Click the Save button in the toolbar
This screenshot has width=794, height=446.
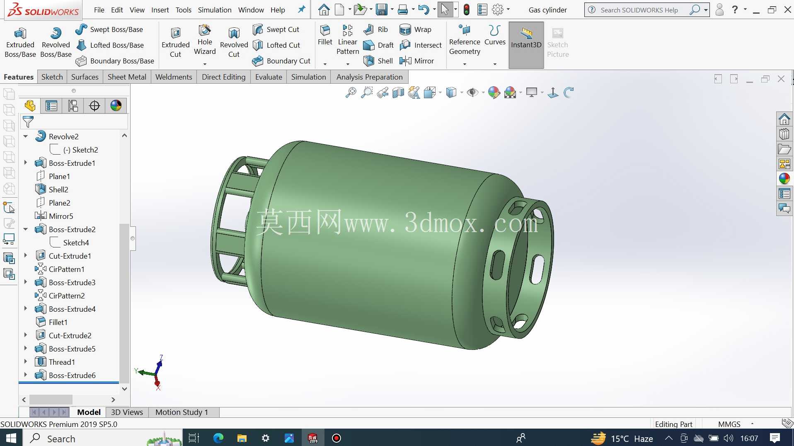click(x=381, y=10)
